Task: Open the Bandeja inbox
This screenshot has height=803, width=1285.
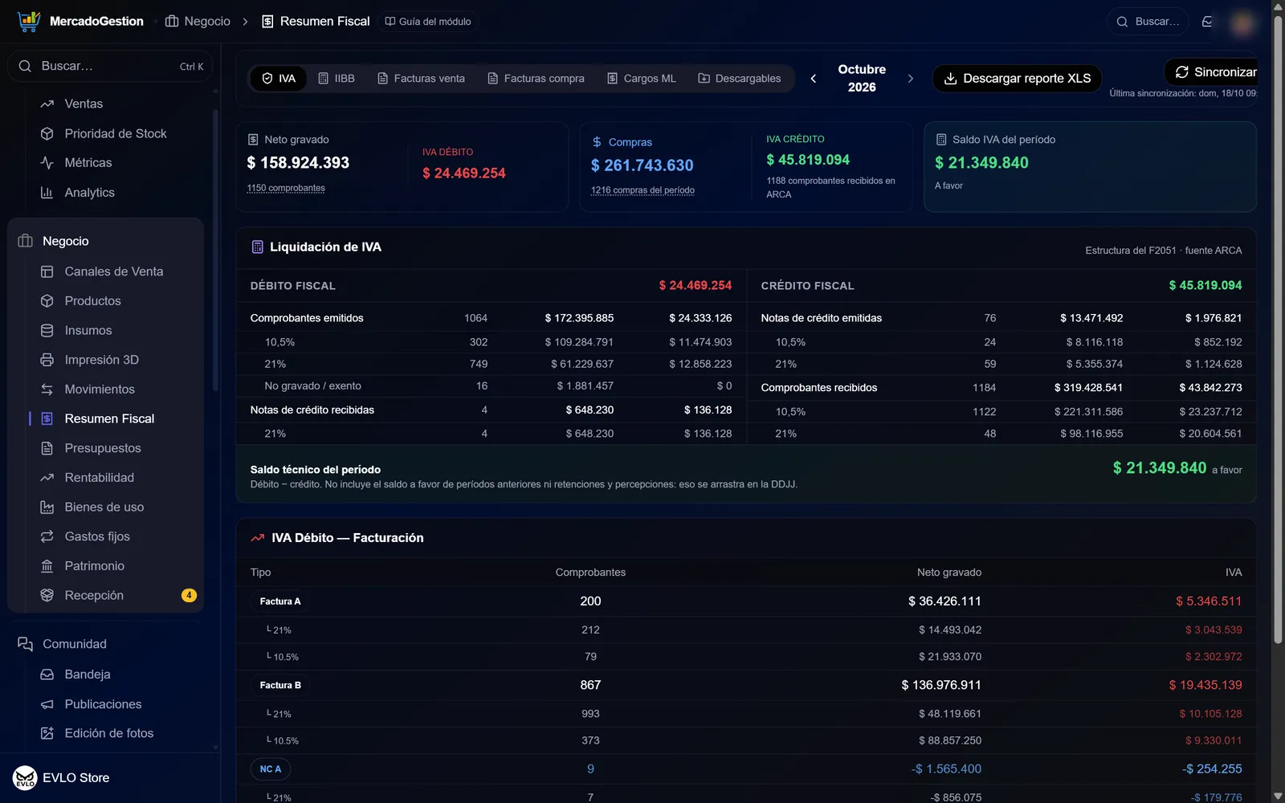Action: coord(88,675)
